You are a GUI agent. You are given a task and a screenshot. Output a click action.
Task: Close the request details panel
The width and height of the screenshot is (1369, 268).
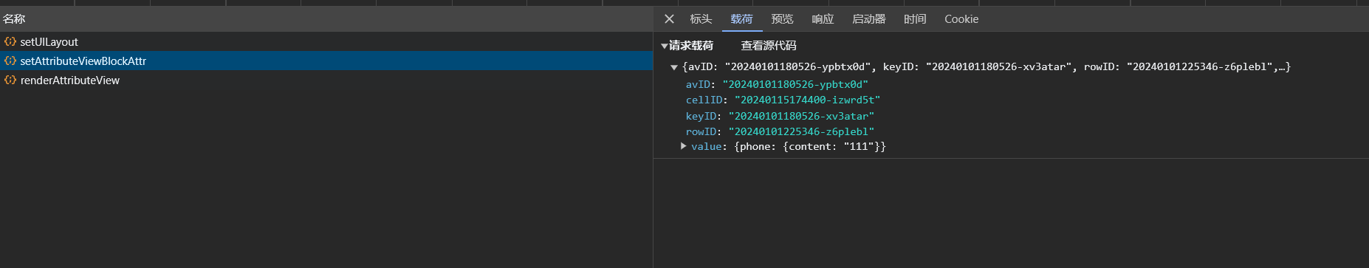tap(669, 19)
